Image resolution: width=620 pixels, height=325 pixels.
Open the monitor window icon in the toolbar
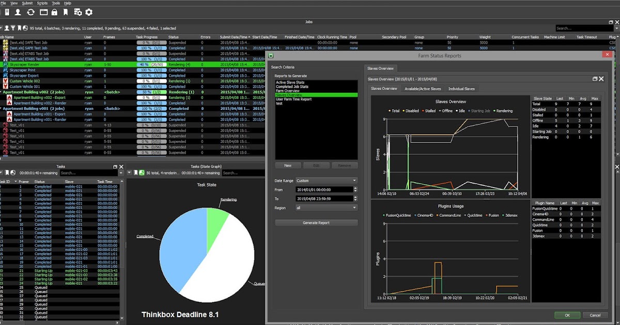point(43,12)
